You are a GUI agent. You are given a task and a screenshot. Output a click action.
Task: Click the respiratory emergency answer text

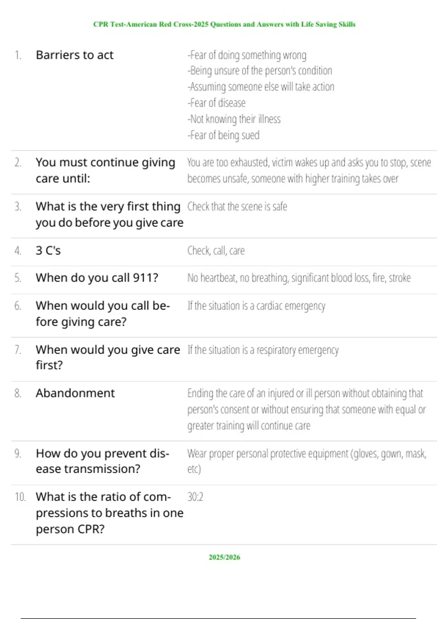263,350
